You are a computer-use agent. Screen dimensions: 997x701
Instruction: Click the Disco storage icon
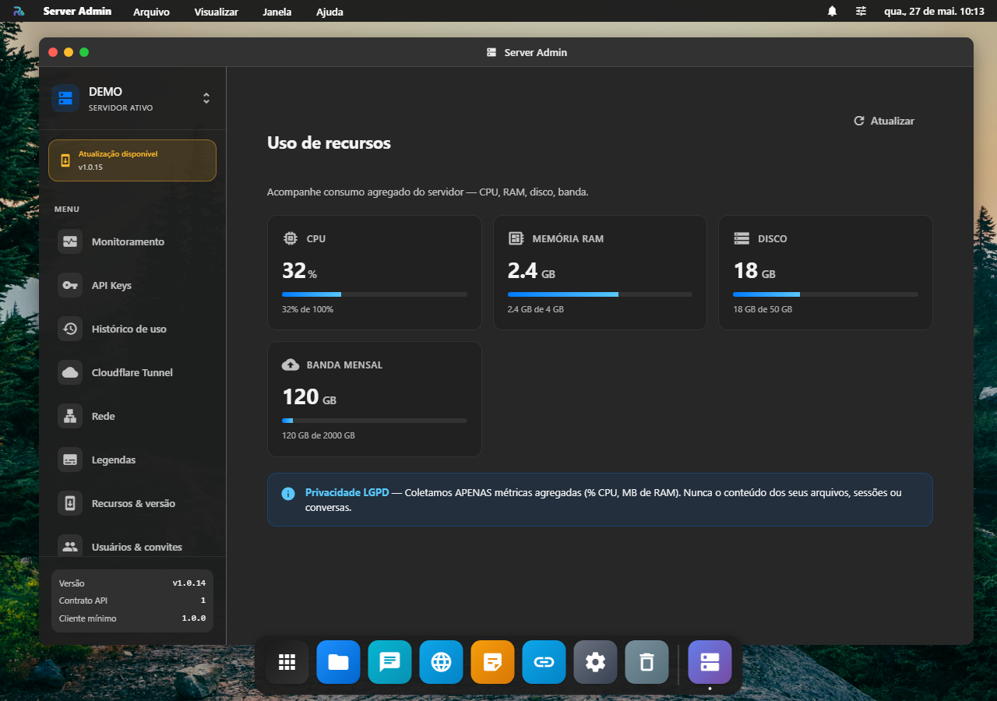[742, 238]
